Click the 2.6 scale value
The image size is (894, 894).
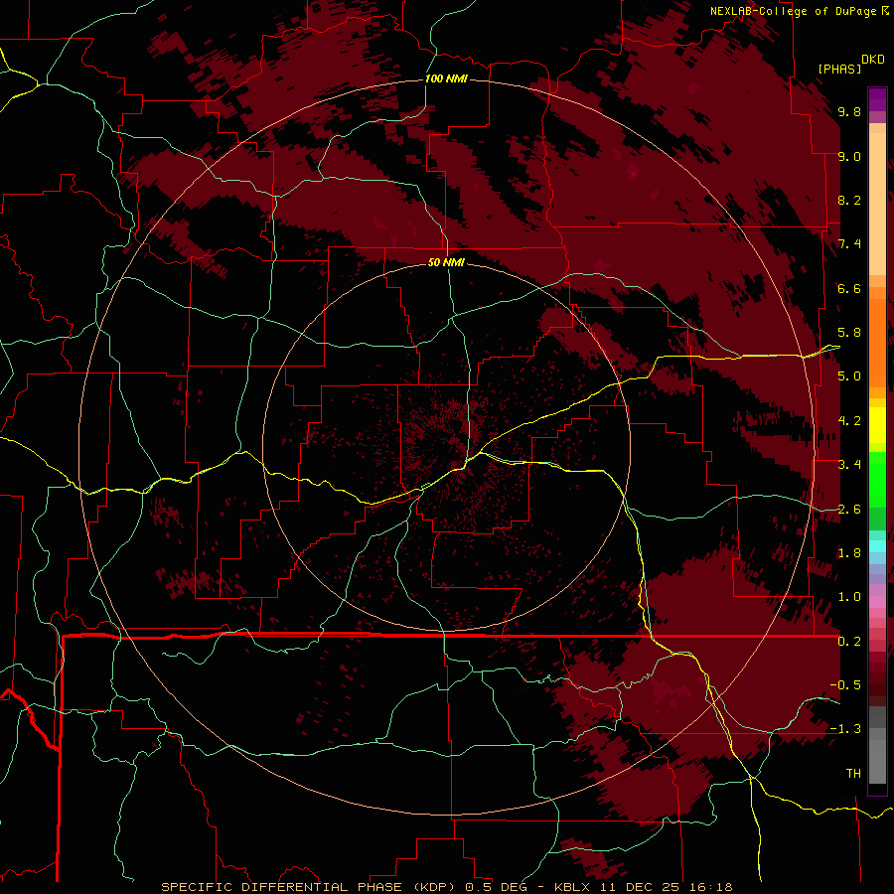(x=849, y=510)
